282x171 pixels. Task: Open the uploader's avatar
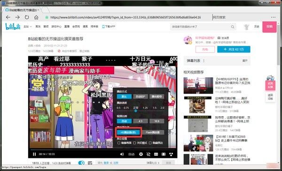[188, 40]
